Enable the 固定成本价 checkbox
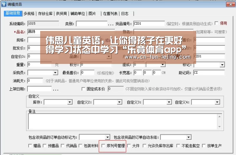The image size is (236, 155). [x=83, y=89]
